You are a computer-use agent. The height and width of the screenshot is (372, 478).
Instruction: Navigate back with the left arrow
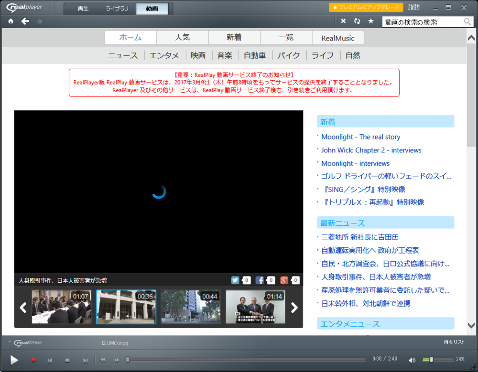[x=25, y=21]
